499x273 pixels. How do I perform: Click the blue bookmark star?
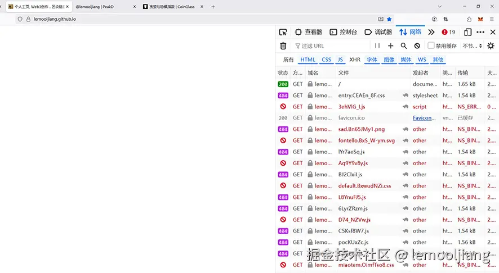click(x=389, y=19)
